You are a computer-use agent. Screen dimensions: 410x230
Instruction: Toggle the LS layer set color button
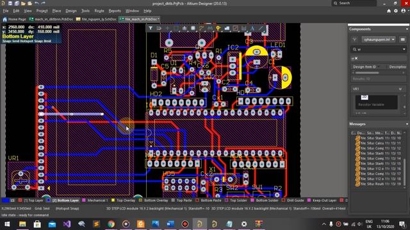[x=5, y=200]
